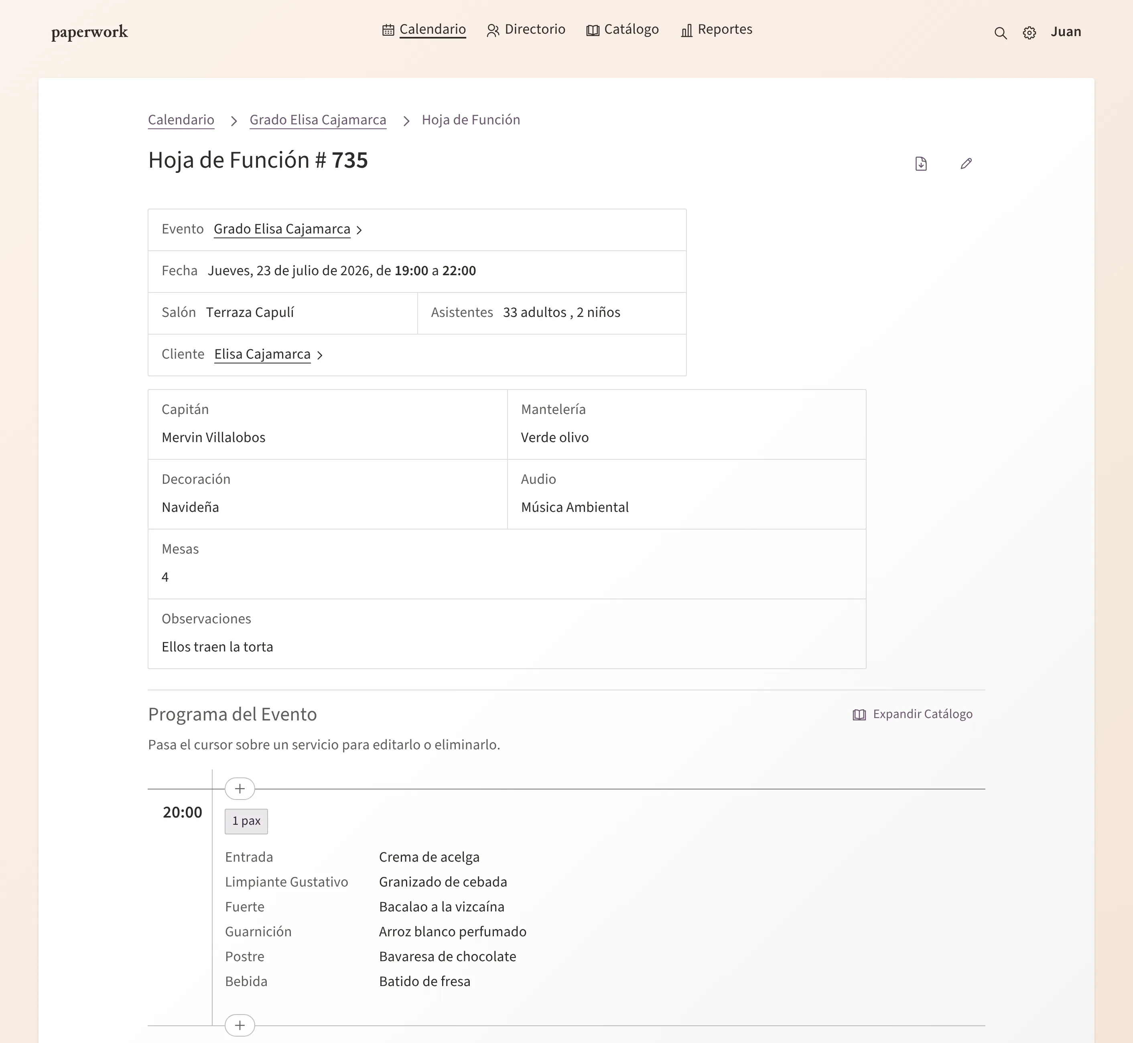Click Terraza Capulí salon value
This screenshot has height=1043, width=1133.
tap(250, 312)
